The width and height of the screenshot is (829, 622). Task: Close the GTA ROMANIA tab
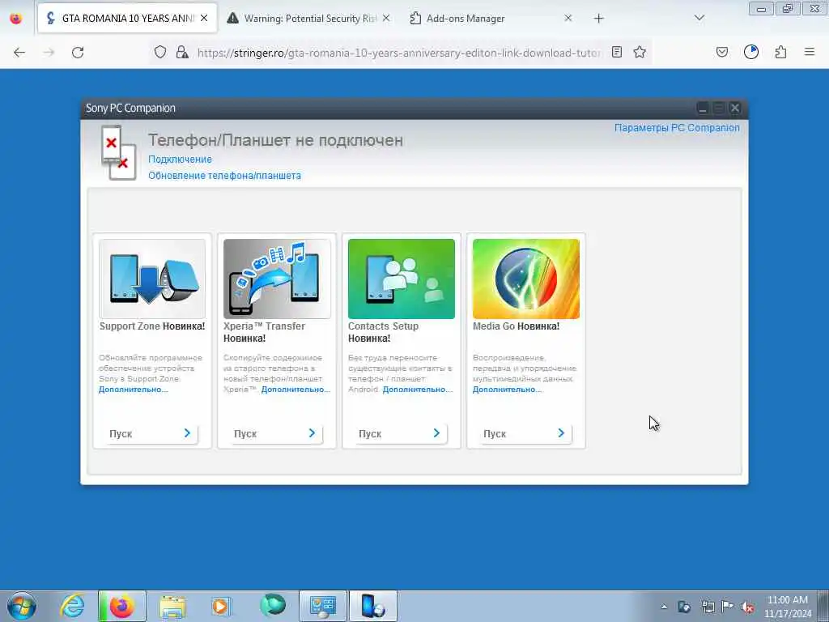coord(204,18)
